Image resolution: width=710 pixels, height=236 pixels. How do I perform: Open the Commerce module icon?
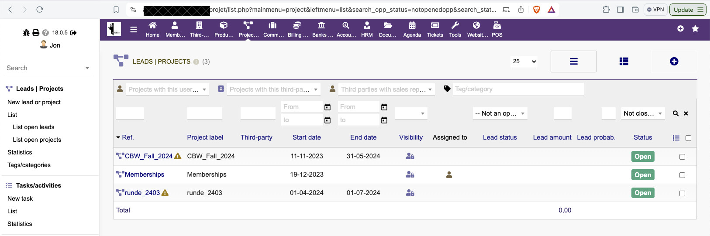(x=272, y=25)
